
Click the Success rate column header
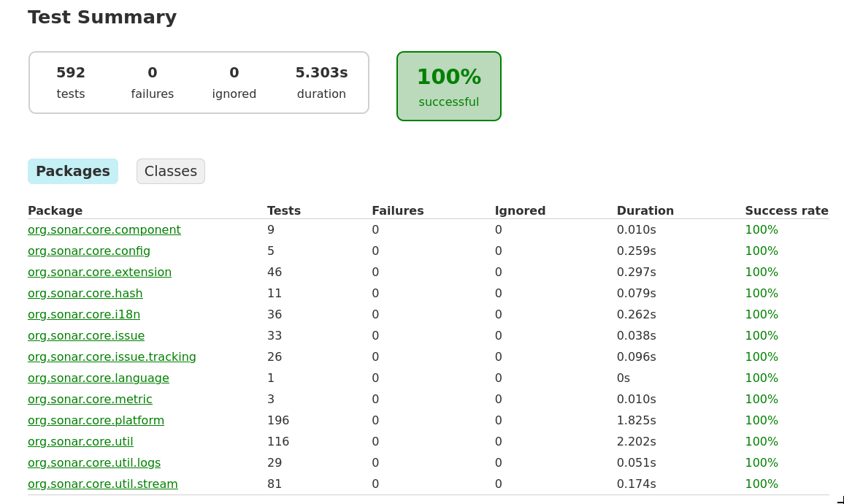[786, 210]
